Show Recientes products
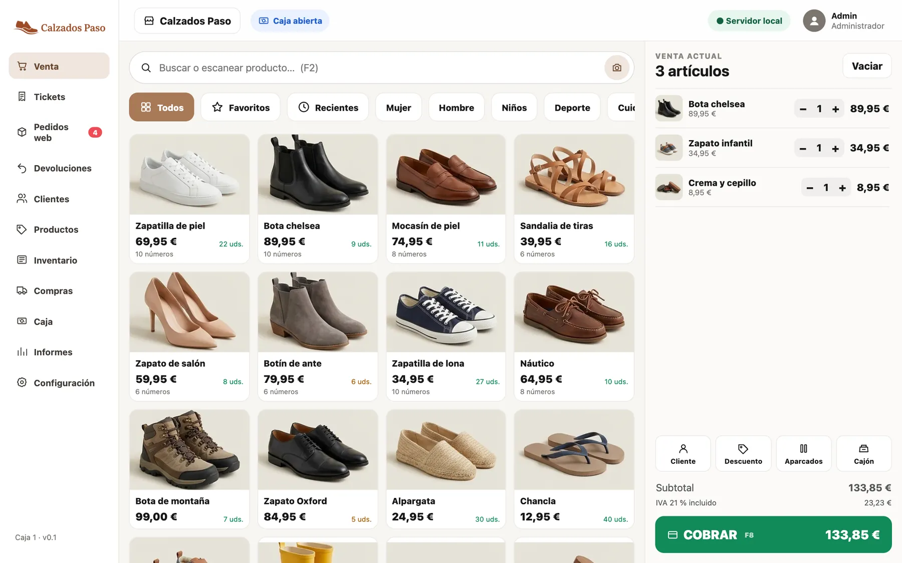This screenshot has width=902, height=563. [x=328, y=107]
